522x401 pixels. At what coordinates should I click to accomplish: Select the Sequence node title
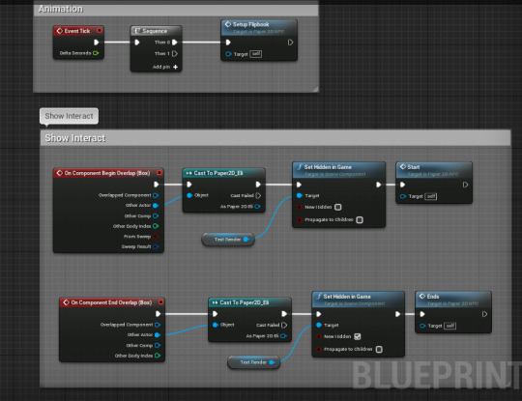point(155,31)
